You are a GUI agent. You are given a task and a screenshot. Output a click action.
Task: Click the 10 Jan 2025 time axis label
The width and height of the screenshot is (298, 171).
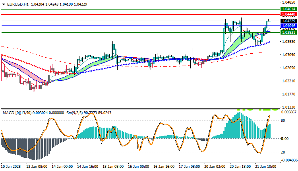click(x=11, y=167)
